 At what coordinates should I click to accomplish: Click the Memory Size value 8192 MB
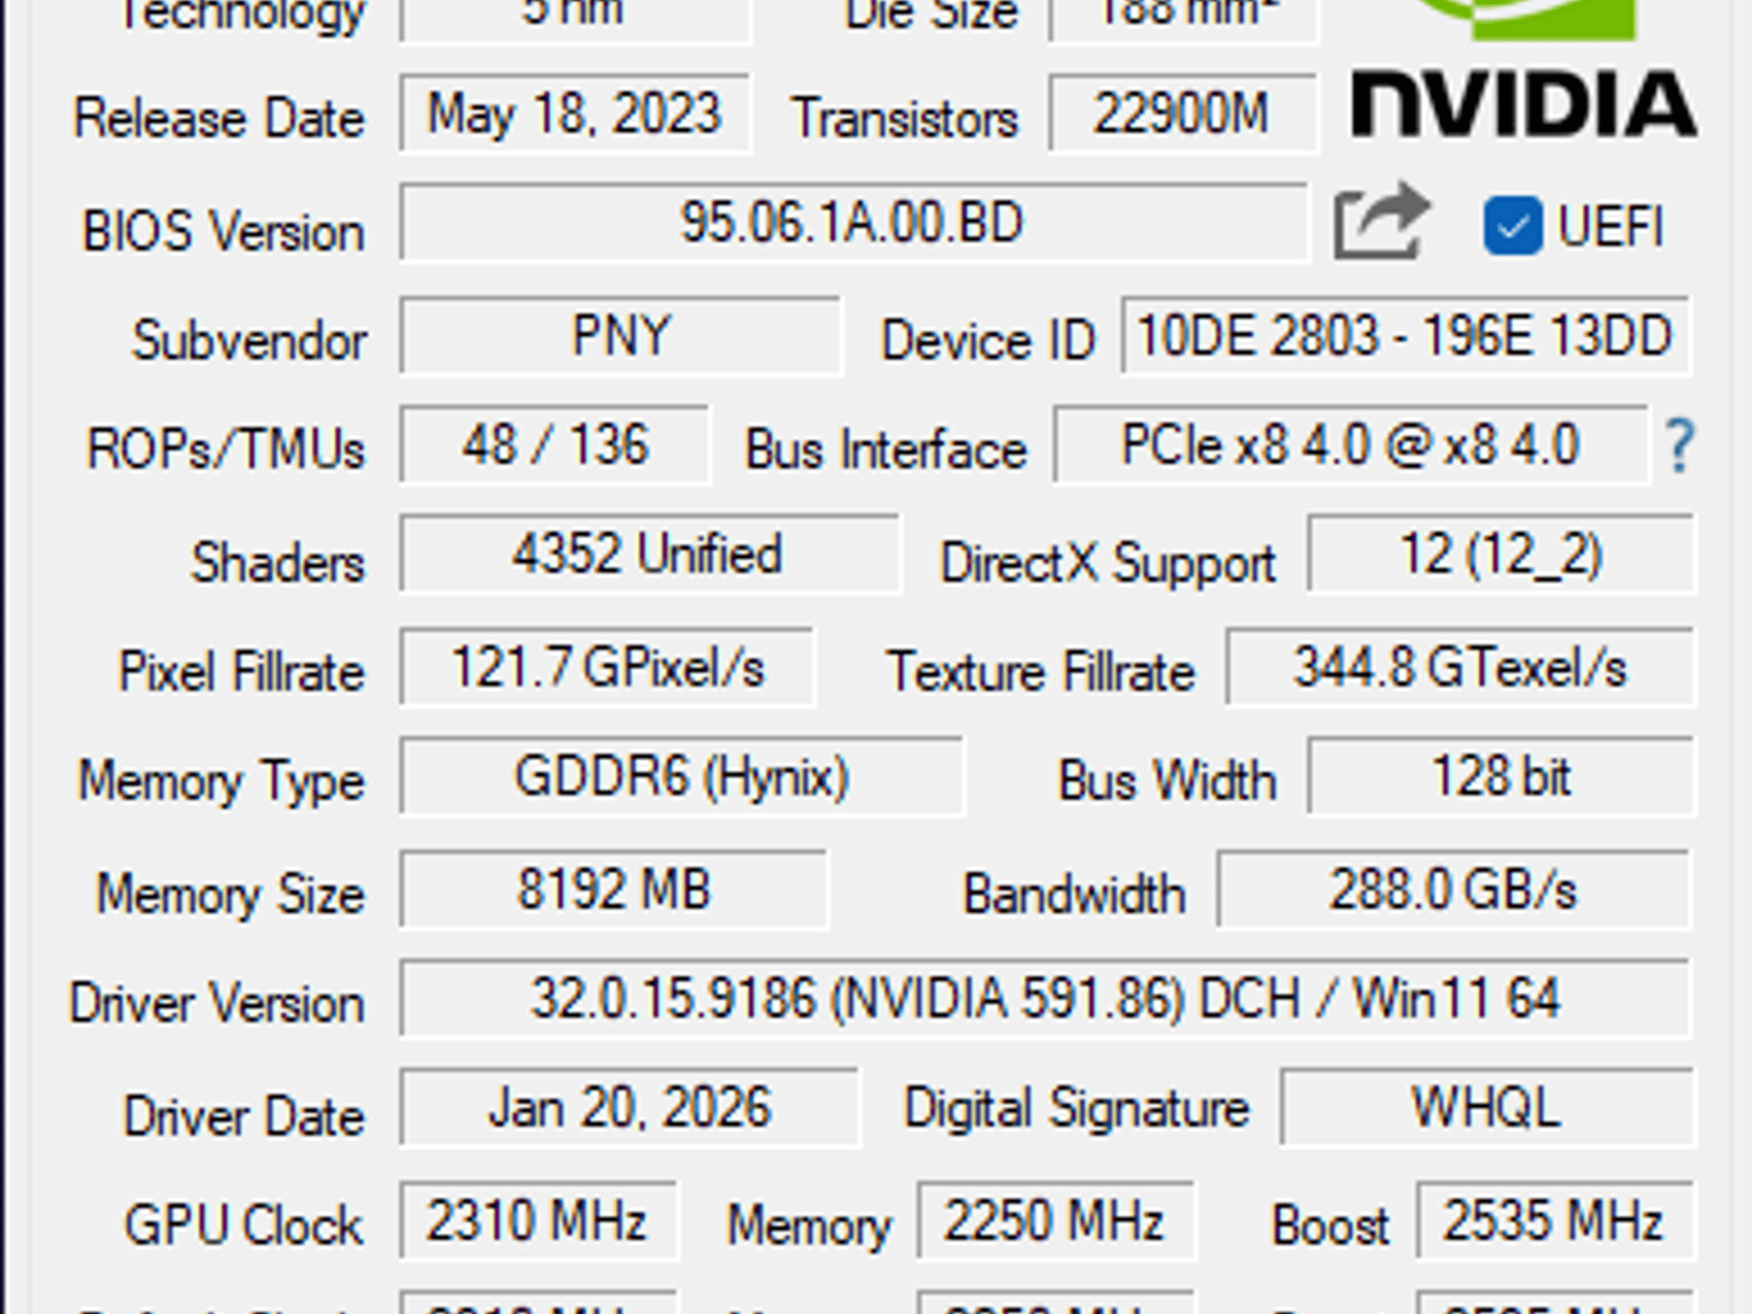click(x=613, y=889)
